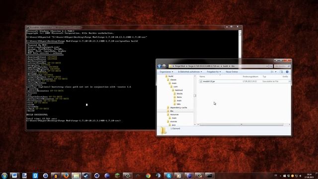Open the Organisieren dropdown menu

tap(166, 72)
